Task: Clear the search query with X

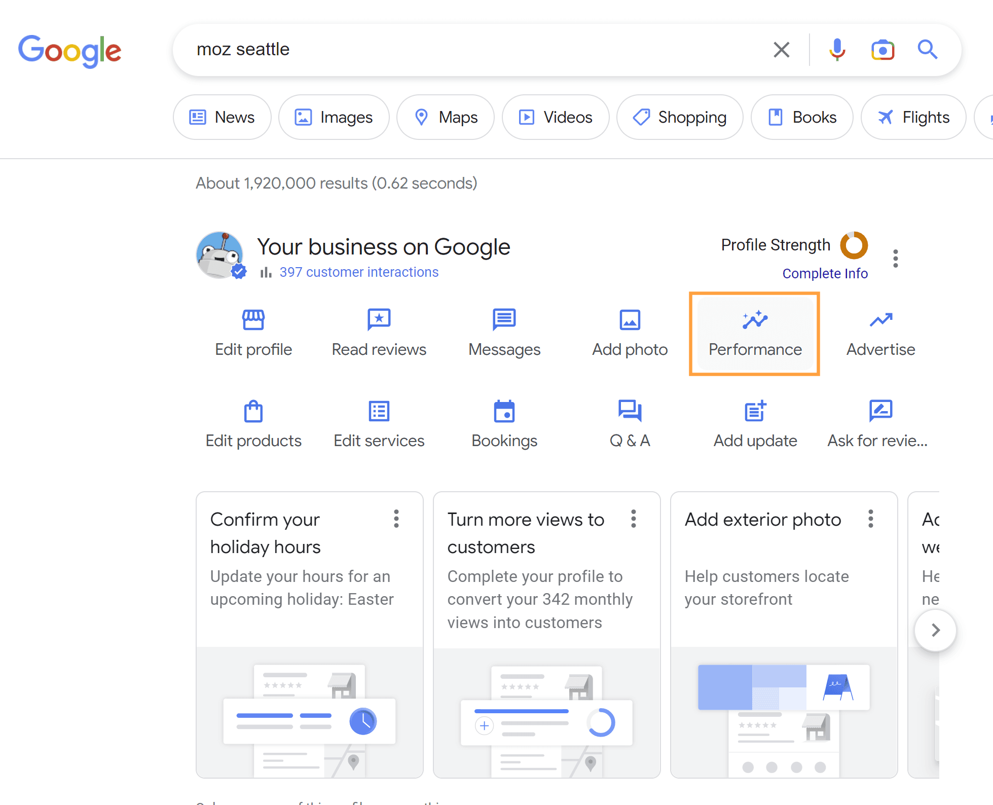Action: point(781,50)
